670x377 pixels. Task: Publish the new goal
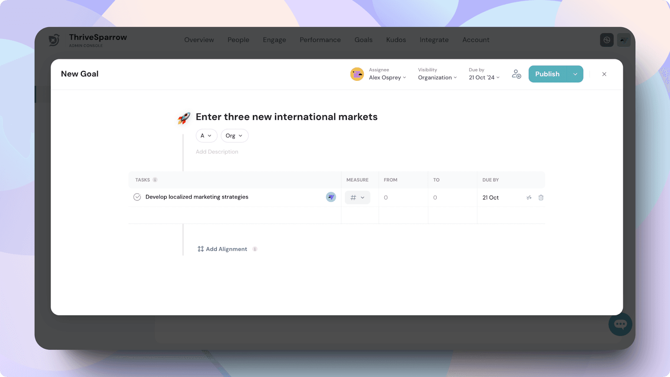547,74
